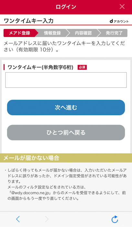132x227 pixels.
Task: Click the ひとつ前へ戻る button
Action: pyautogui.click(x=66, y=132)
